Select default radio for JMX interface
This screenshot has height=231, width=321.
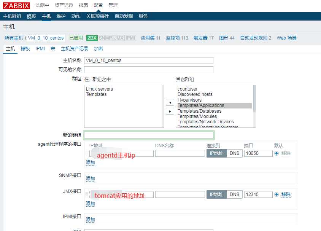point(277,194)
